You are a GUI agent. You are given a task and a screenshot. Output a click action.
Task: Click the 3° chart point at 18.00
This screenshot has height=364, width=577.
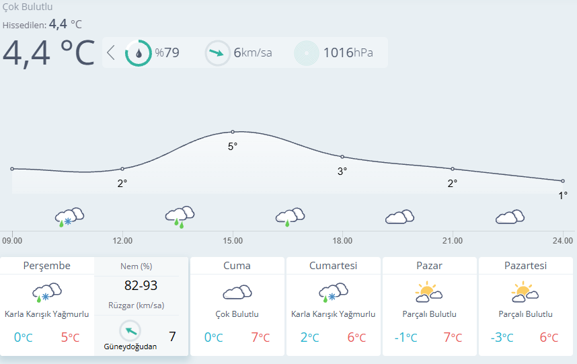(x=342, y=157)
